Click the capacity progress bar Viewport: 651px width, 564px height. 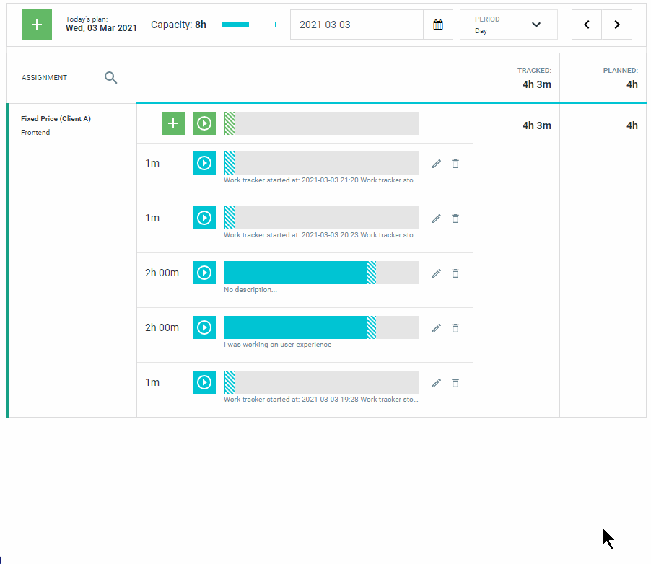(248, 25)
